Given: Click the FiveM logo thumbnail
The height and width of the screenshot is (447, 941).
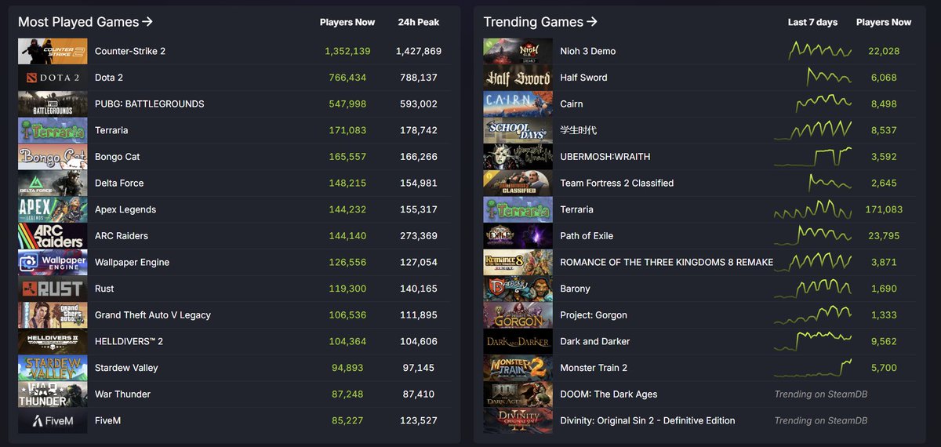Looking at the screenshot, I should [53, 420].
